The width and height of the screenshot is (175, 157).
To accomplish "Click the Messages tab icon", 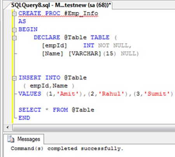I will point(11,139).
